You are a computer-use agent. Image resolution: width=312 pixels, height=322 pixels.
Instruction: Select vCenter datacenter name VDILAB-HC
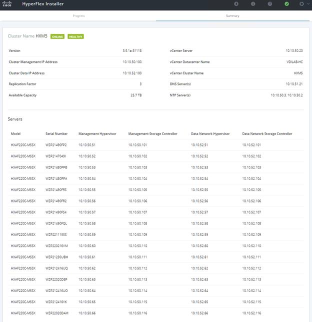294,62
